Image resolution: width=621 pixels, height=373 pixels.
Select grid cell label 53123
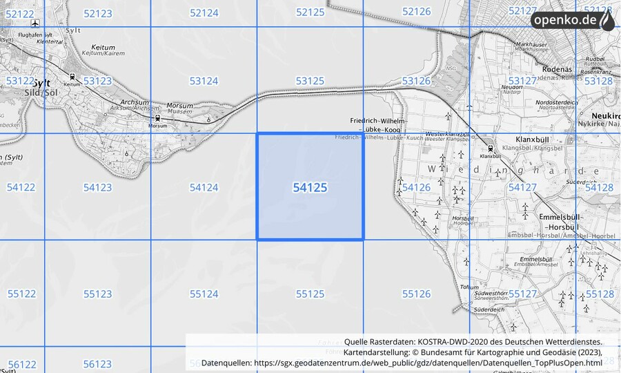tap(97, 81)
